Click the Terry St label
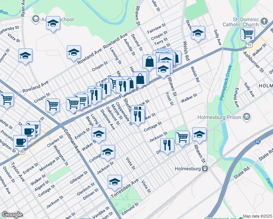Screen dimensions: 273x219 (x=161, y=41)
